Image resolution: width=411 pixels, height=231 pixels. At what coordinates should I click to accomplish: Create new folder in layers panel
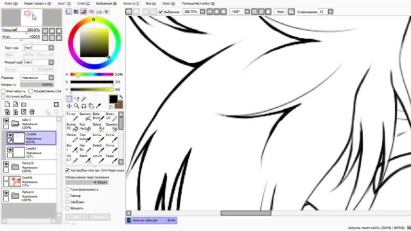tap(24, 104)
